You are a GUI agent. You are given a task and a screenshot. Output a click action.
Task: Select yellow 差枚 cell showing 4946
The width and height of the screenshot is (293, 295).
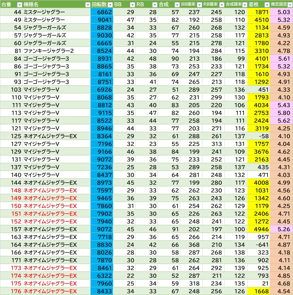[259, 229]
